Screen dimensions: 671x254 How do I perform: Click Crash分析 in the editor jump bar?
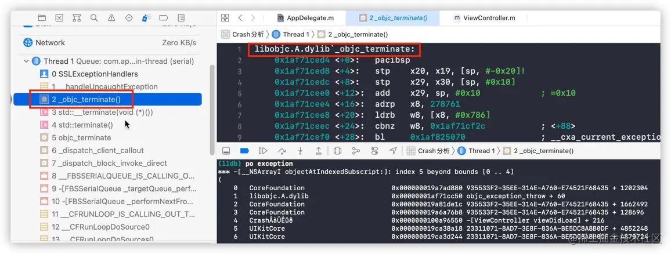point(243,34)
